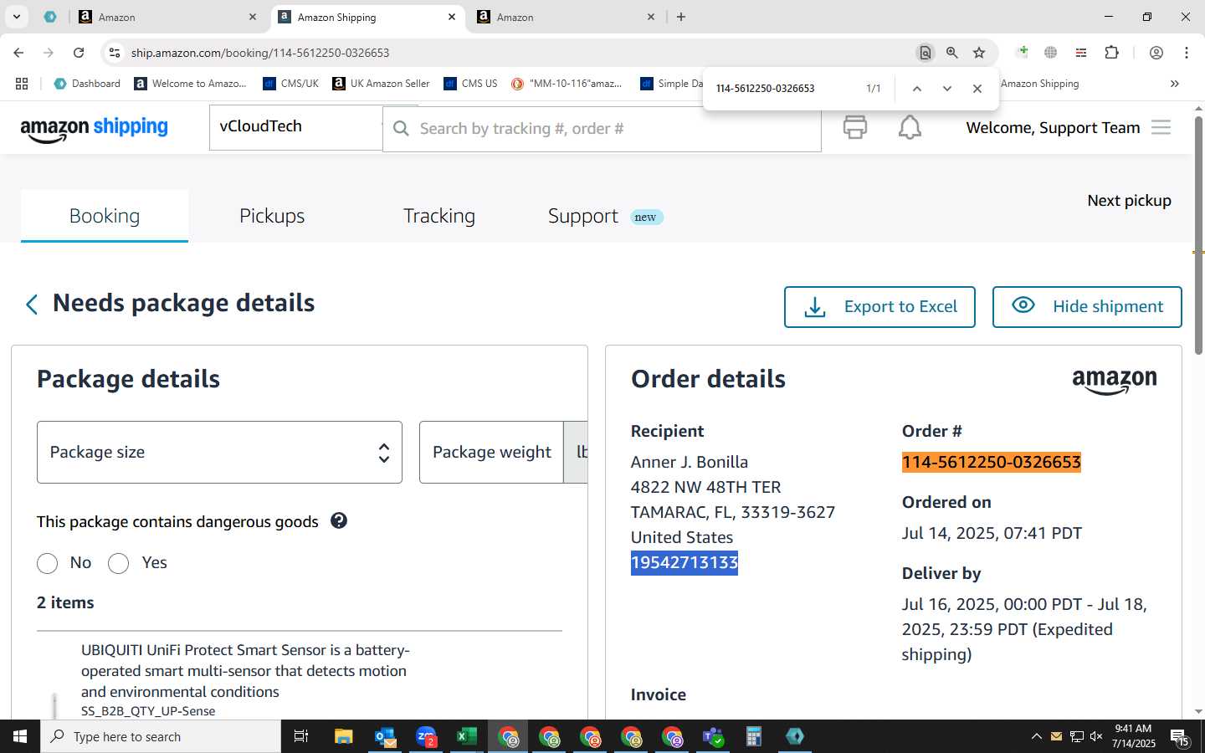Click the Windows taskbar search box
Image resolution: width=1205 pixels, height=753 pixels.
161,736
